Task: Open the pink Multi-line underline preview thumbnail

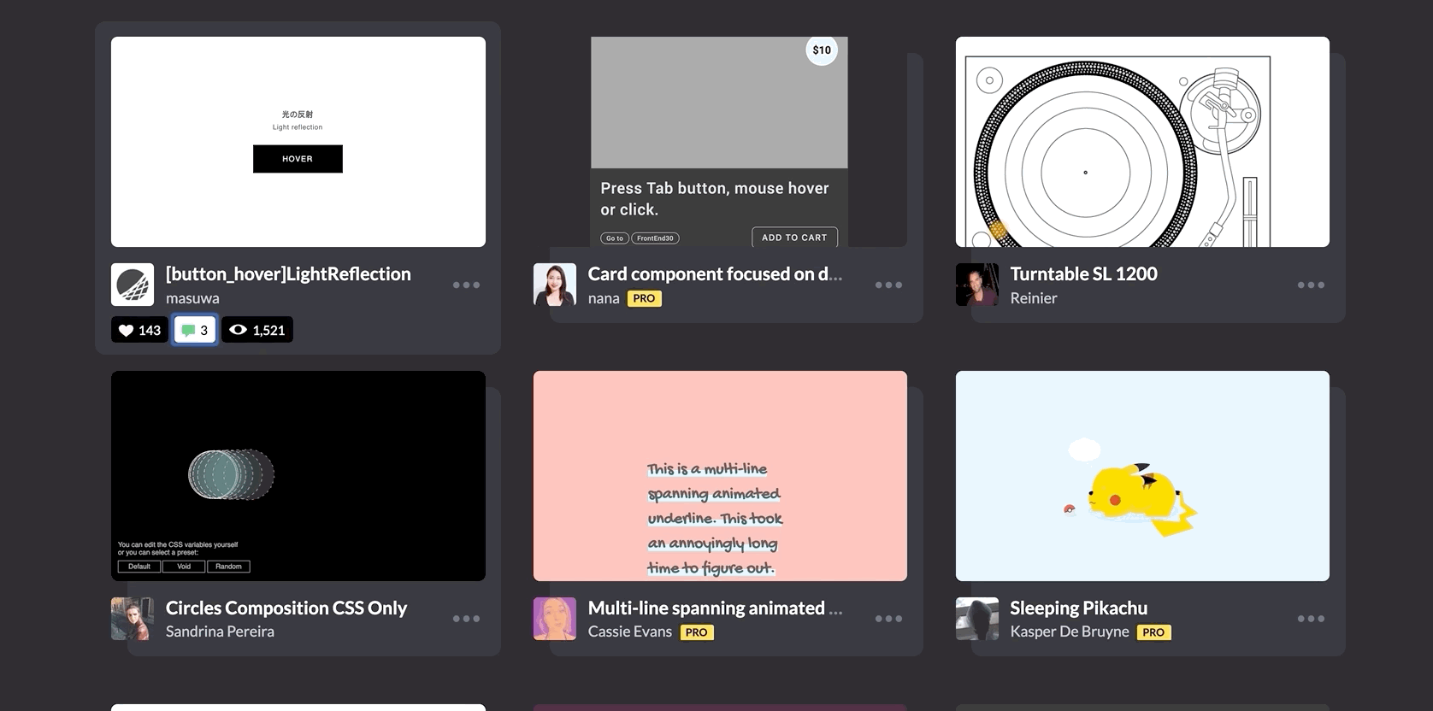Action: [x=720, y=476]
